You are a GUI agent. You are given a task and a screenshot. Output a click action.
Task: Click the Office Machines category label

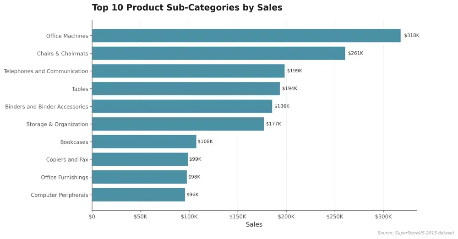[67, 36]
